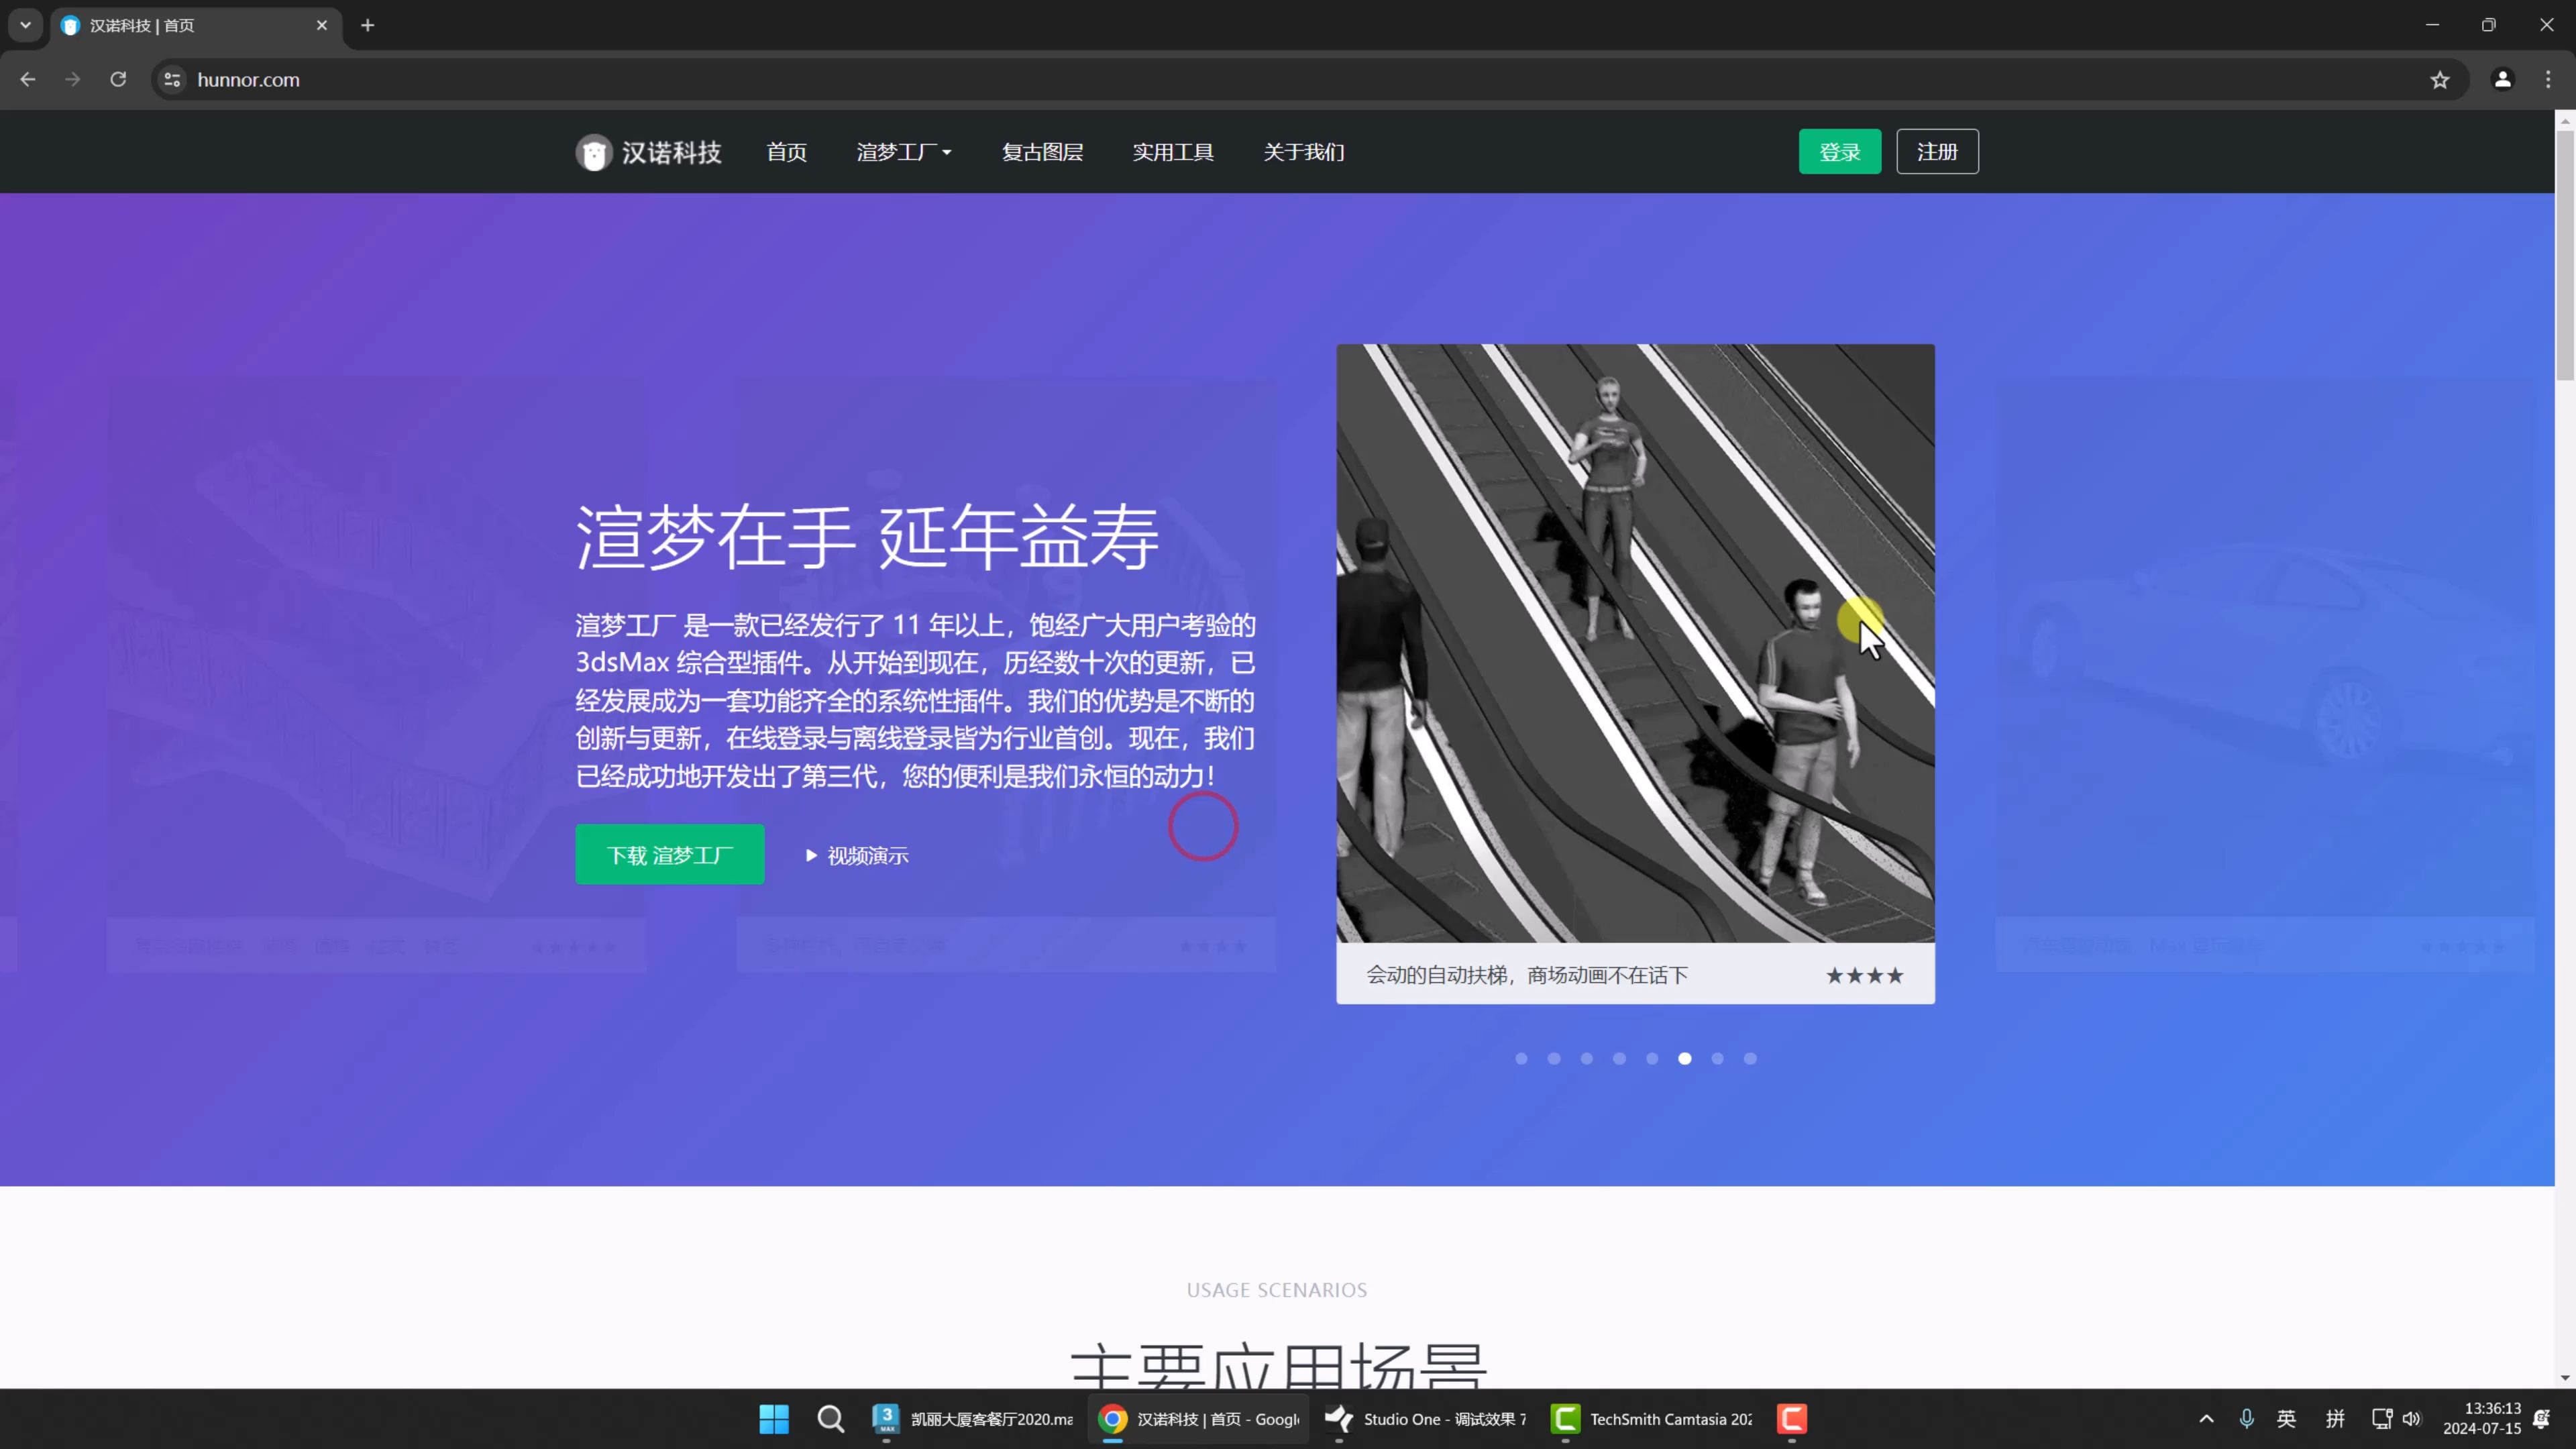Click the page vertical scrollbar thumb

click(x=2565, y=255)
